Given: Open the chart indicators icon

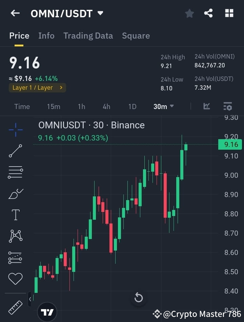Looking at the screenshot, I should [207, 106].
